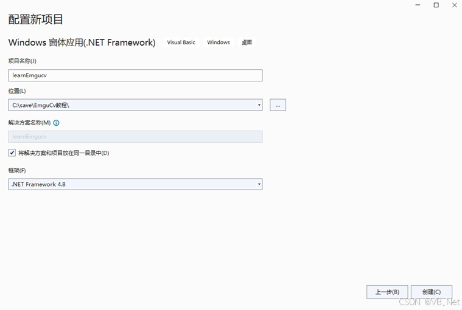Screen dimensions: 462x310
Task: Click the project name field containing learnEmgucv
Action: pos(135,75)
